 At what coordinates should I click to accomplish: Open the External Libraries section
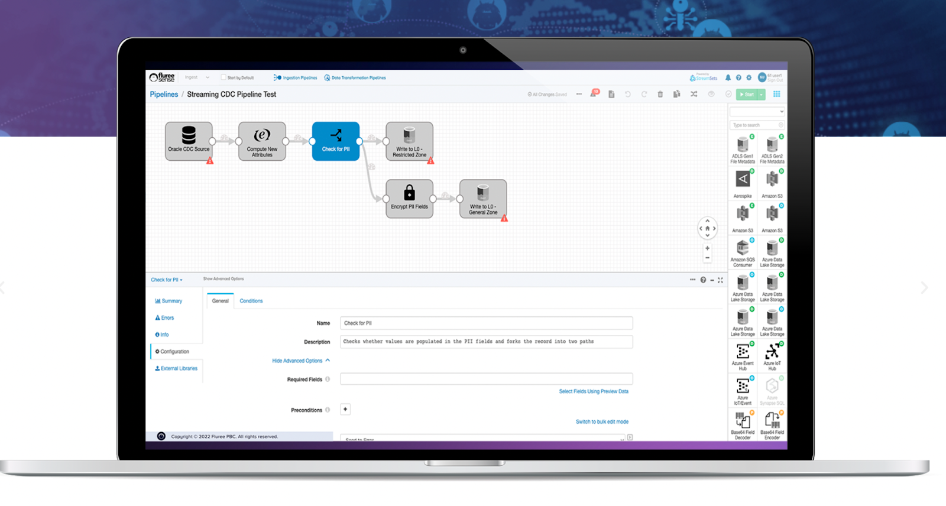176,368
